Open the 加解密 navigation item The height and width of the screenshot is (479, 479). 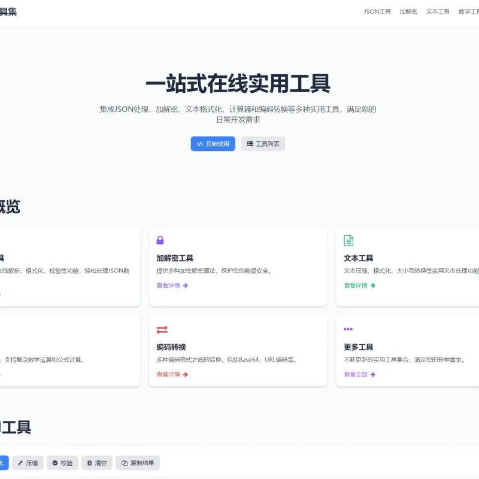(x=408, y=11)
